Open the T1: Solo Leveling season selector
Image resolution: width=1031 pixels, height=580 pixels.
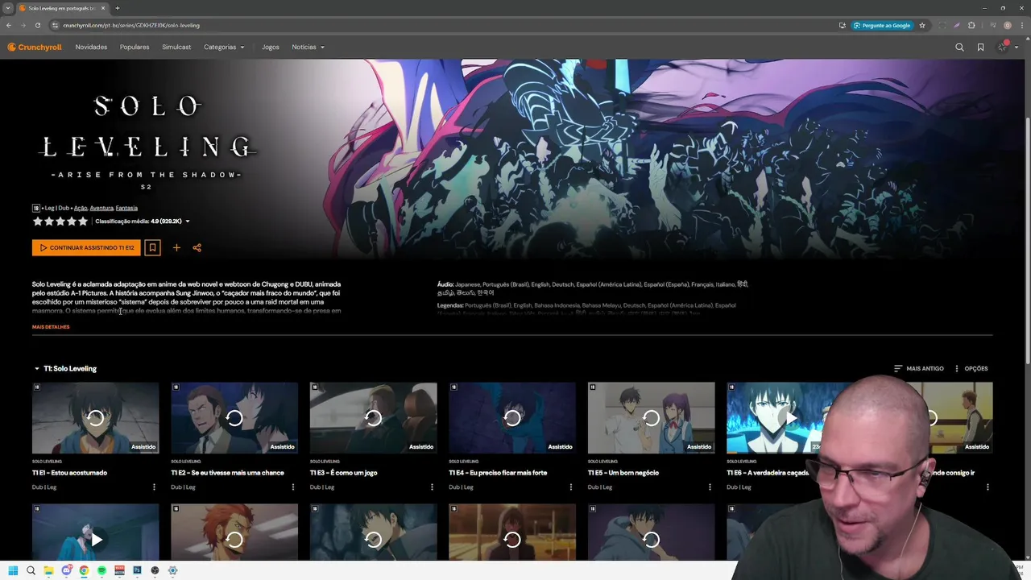coord(65,369)
